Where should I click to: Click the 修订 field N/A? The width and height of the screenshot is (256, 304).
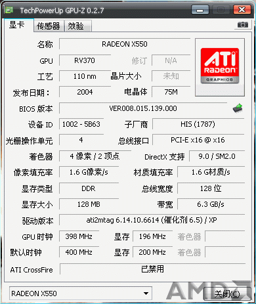[x=171, y=60]
